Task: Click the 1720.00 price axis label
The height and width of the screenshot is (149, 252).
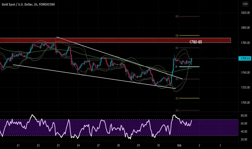Action: click(245, 88)
